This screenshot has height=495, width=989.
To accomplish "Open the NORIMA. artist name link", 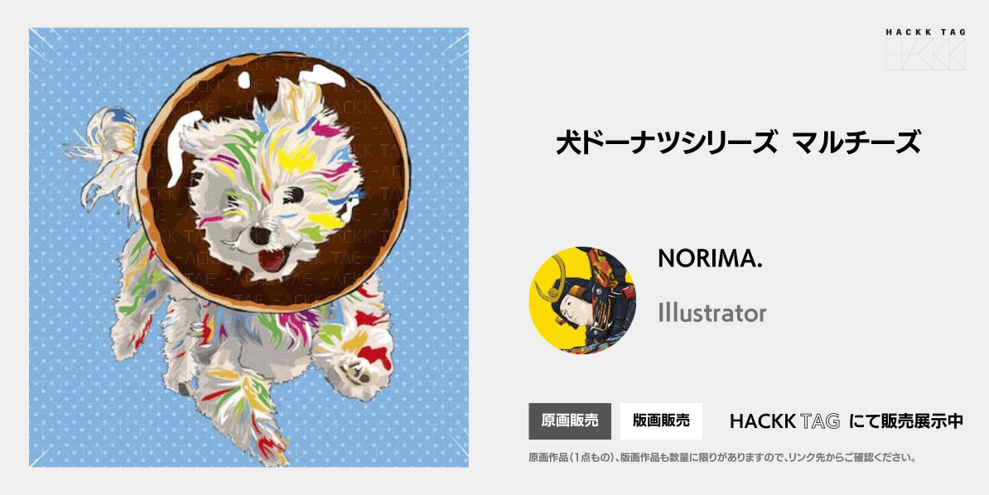I will click(x=710, y=258).
